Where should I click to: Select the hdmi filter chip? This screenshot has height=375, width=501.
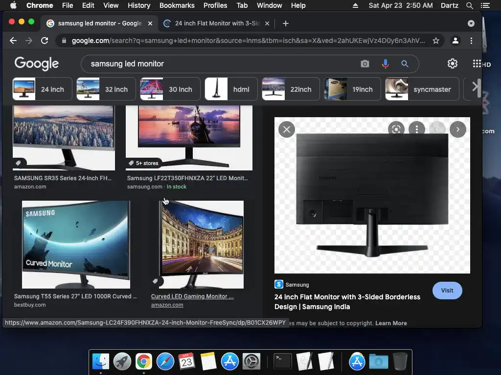[231, 89]
